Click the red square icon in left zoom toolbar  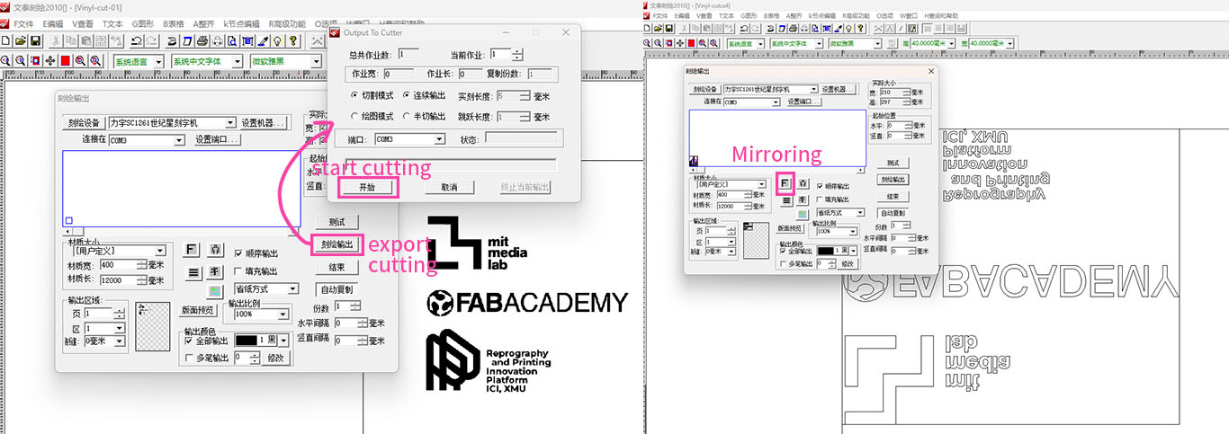66,60
